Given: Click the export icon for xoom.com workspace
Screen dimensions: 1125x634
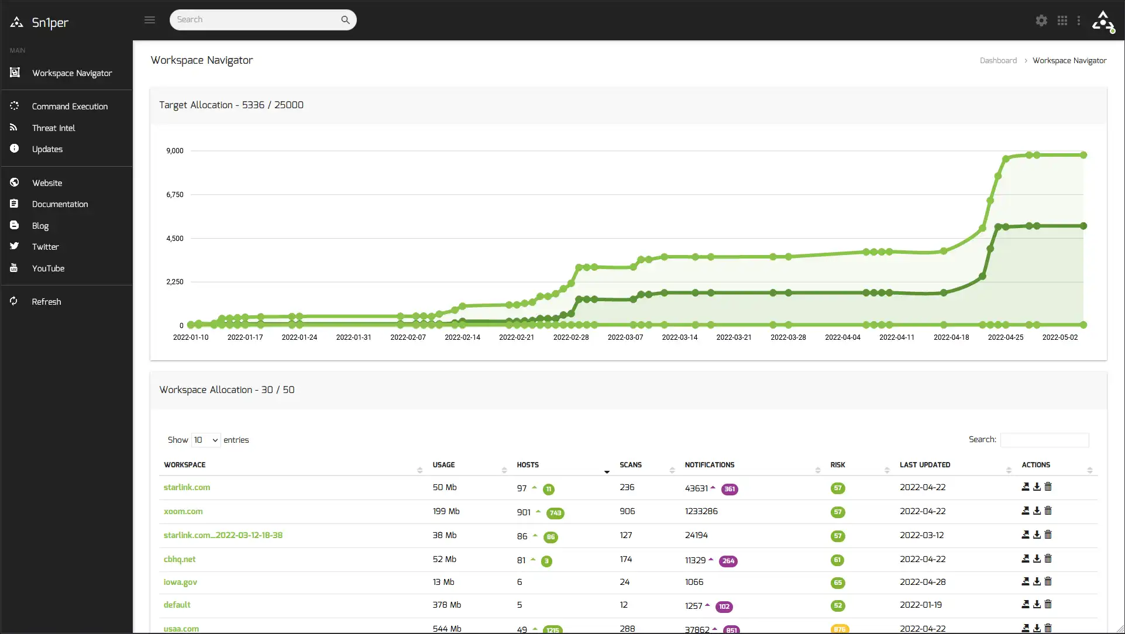Looking at the screenshot, I should 1024,511.
